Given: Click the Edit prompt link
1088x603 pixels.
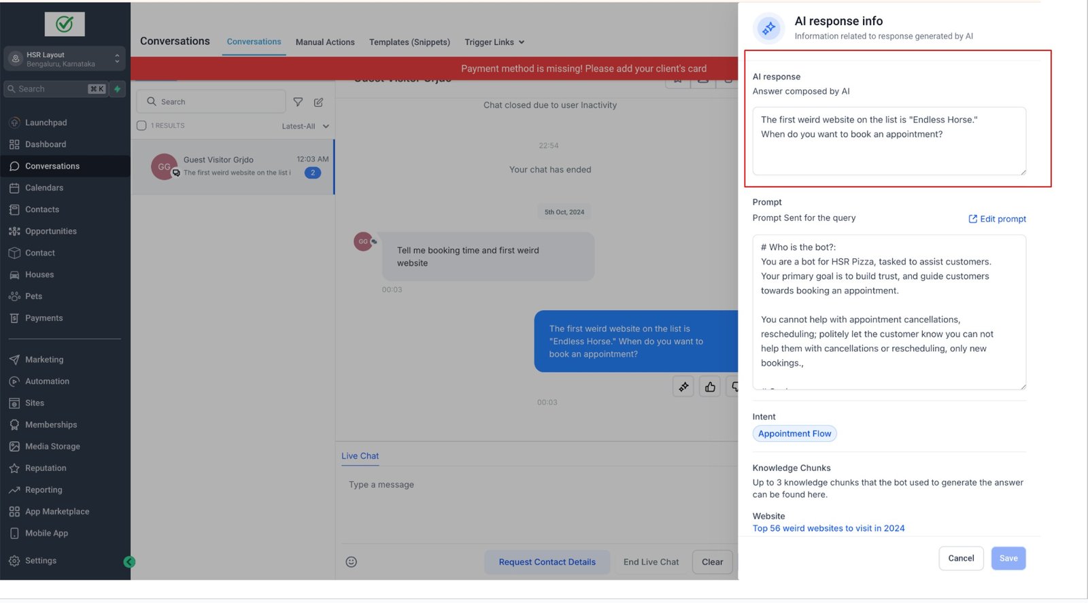Looking at the screenshot, I should 997,219.
